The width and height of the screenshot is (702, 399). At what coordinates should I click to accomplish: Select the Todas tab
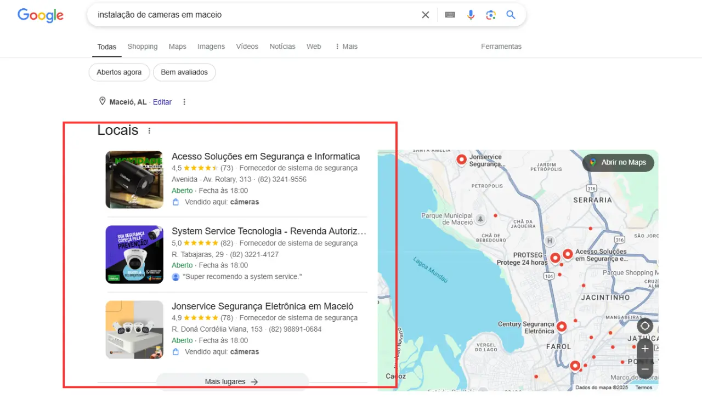106,47
